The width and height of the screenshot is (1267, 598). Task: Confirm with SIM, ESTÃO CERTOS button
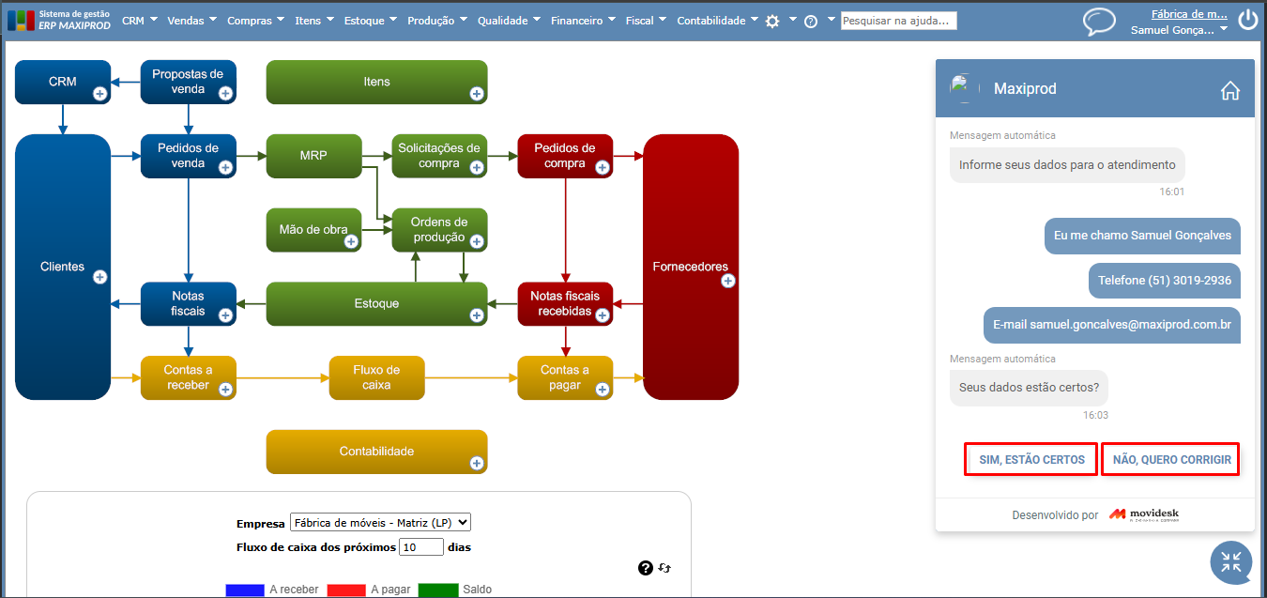[x=1031, y=460]
